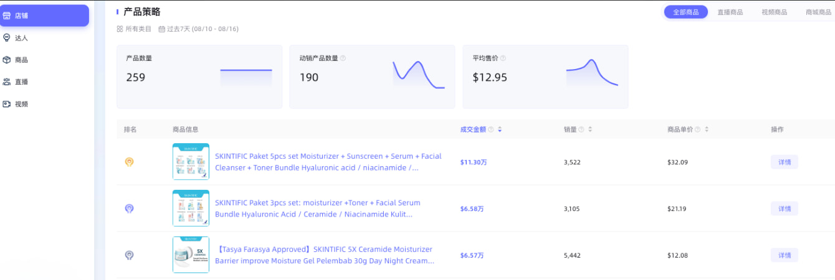Open the 过去7天 date range picker

point(198,29)
